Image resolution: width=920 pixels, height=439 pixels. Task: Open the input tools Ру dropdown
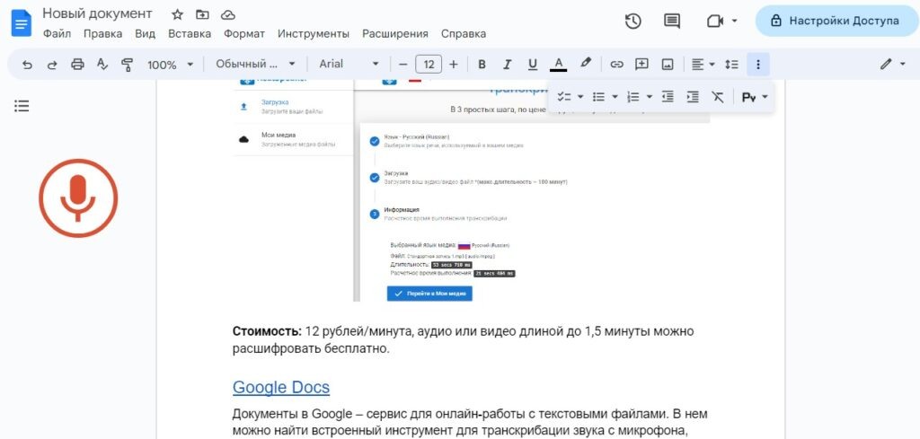click(754, 97)
